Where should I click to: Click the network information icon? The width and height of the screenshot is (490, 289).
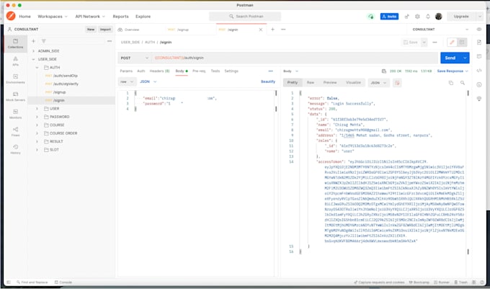[x=384, y=71]
